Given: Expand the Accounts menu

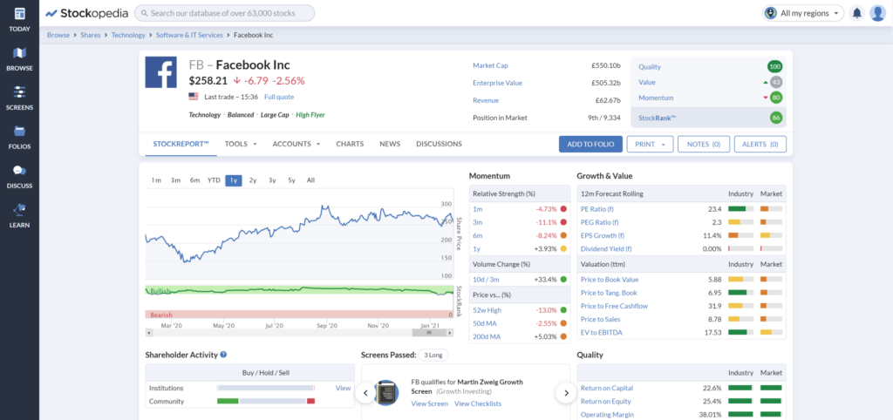Looking at the screenshot, I should [x=297, y=144].
